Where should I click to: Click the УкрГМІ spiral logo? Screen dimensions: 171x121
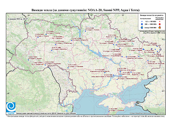point(11,107)
